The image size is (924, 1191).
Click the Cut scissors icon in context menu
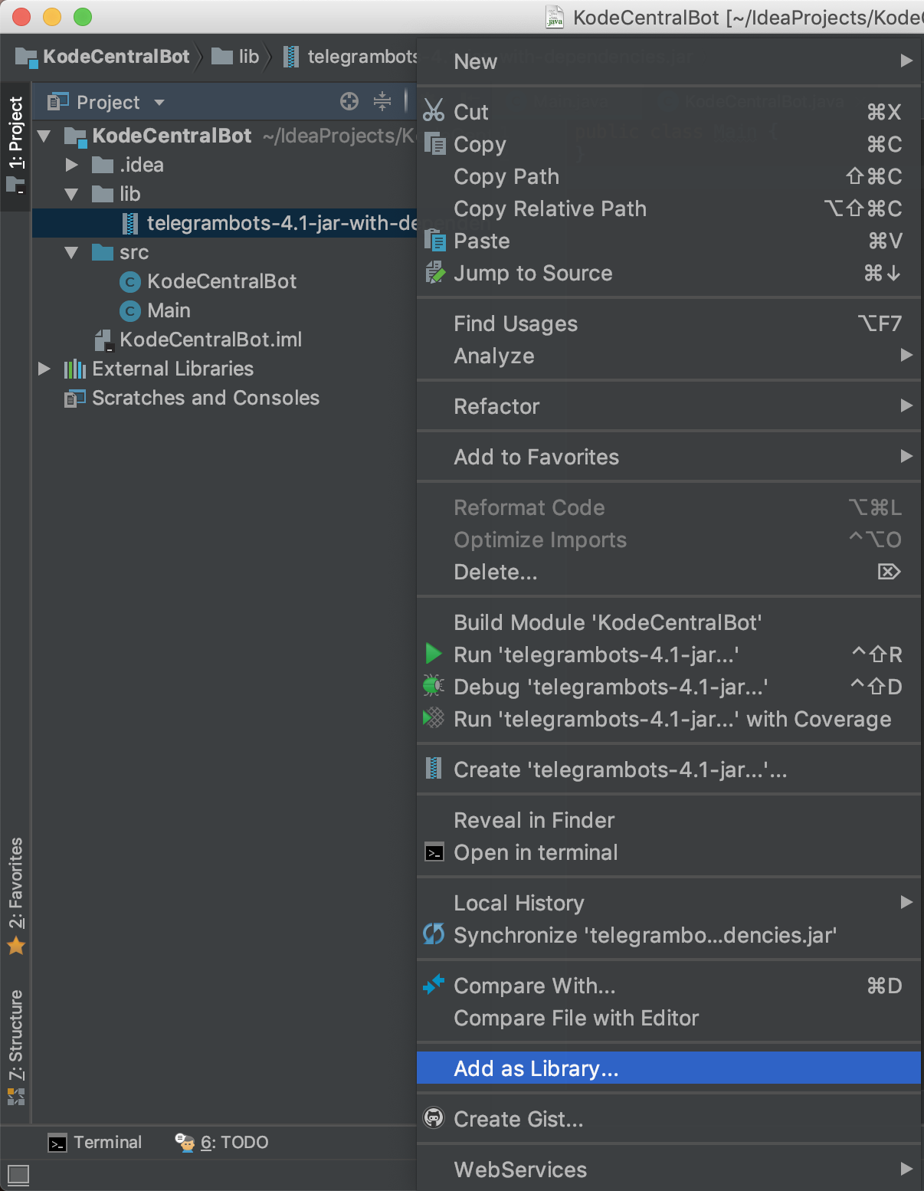pos(434,110)
